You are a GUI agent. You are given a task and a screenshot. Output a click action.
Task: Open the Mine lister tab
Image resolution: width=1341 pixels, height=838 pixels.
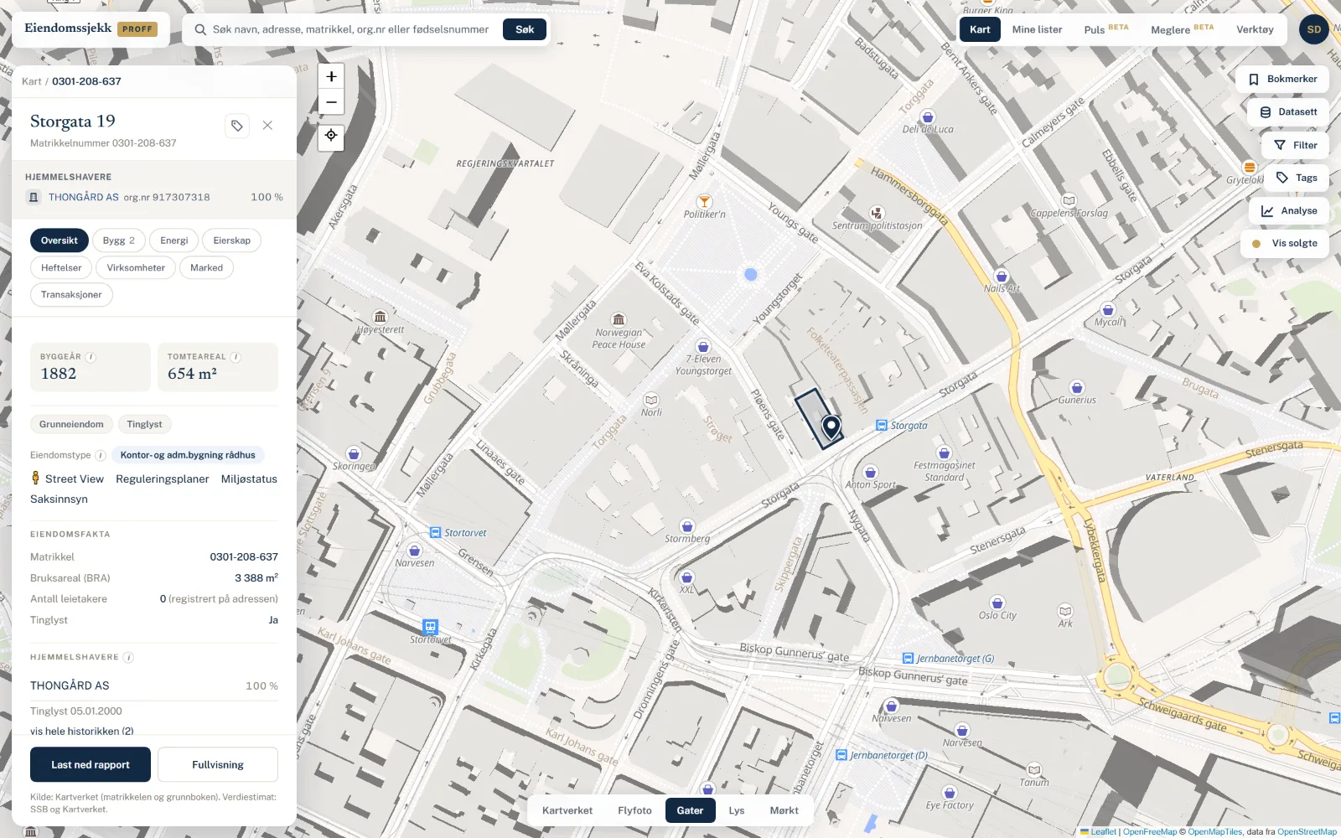(x=1037, y=29)
